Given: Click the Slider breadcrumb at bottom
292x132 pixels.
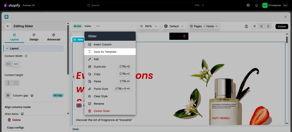Looking at the screenshot, I should pyautogui.click(x=76, y=129).
